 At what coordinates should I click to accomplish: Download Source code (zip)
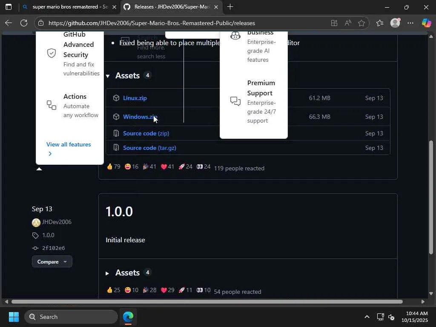pos(146,133)
